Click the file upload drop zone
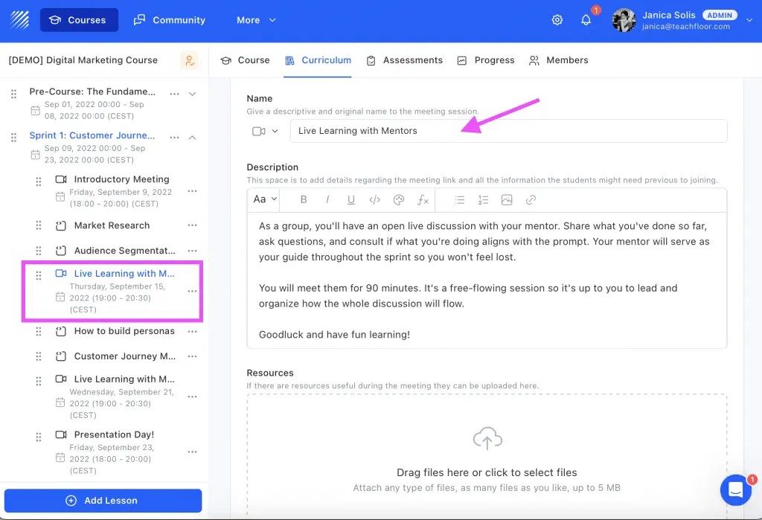 [487, 455]
